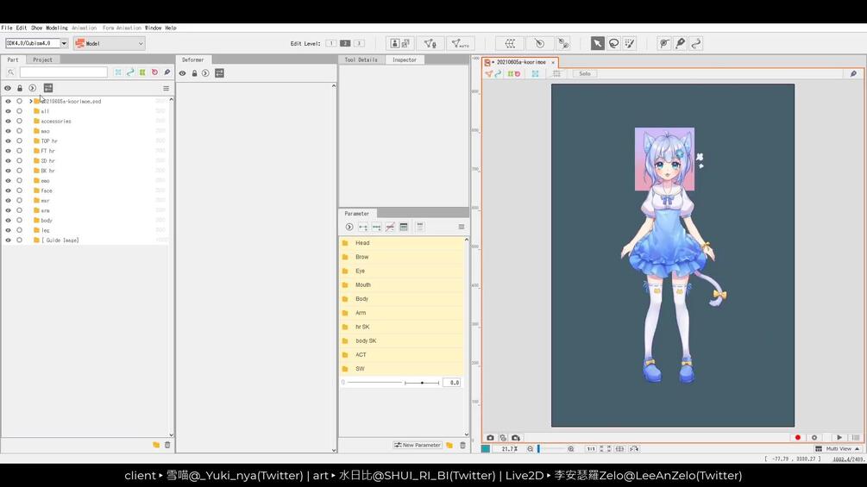Zoom in the canvas view
The image size is (867, 487).
coord(571,449)
